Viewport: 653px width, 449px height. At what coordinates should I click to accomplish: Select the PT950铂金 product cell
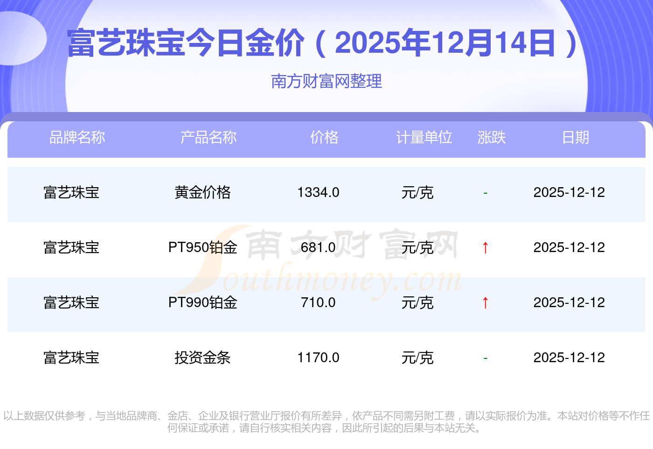coord(203,247)
